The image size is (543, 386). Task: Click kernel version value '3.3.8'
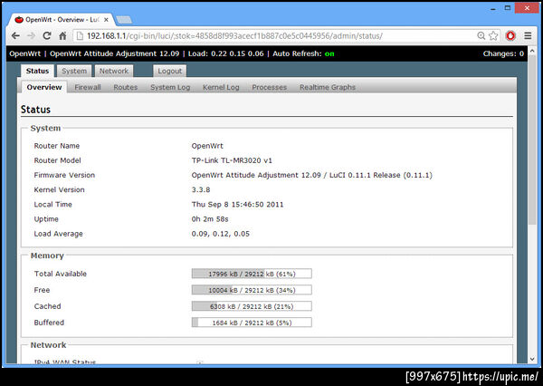[201, 189]
